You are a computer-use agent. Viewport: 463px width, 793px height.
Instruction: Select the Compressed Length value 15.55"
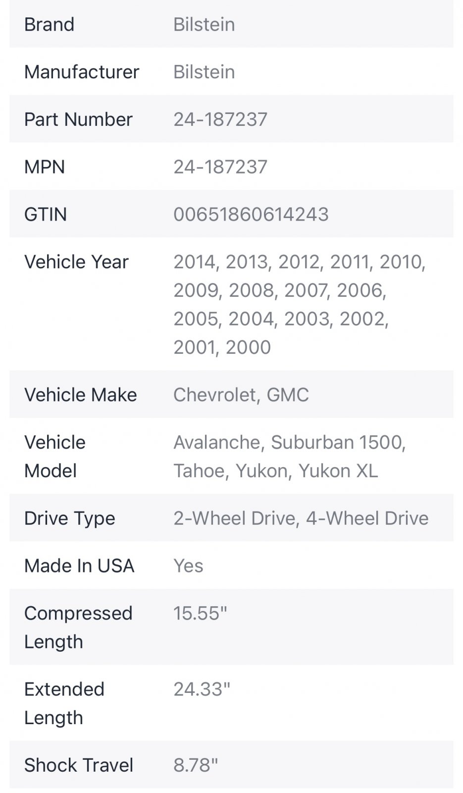[x=200, y=614]
